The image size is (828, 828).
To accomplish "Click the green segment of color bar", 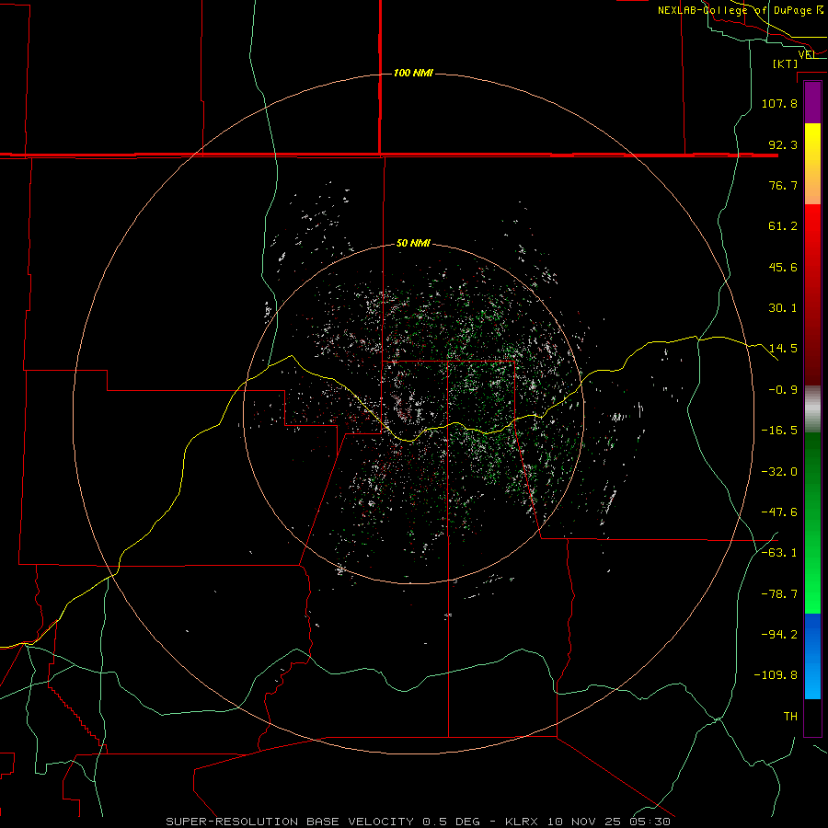I will click(x=812, y=523).
